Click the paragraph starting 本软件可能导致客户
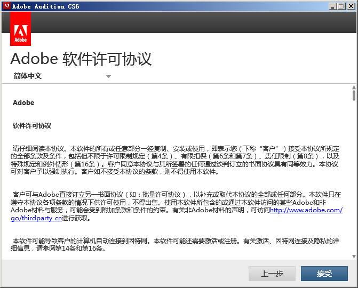Image resolution: width=358 pixels, height=288 pixels. coord(175,244)
